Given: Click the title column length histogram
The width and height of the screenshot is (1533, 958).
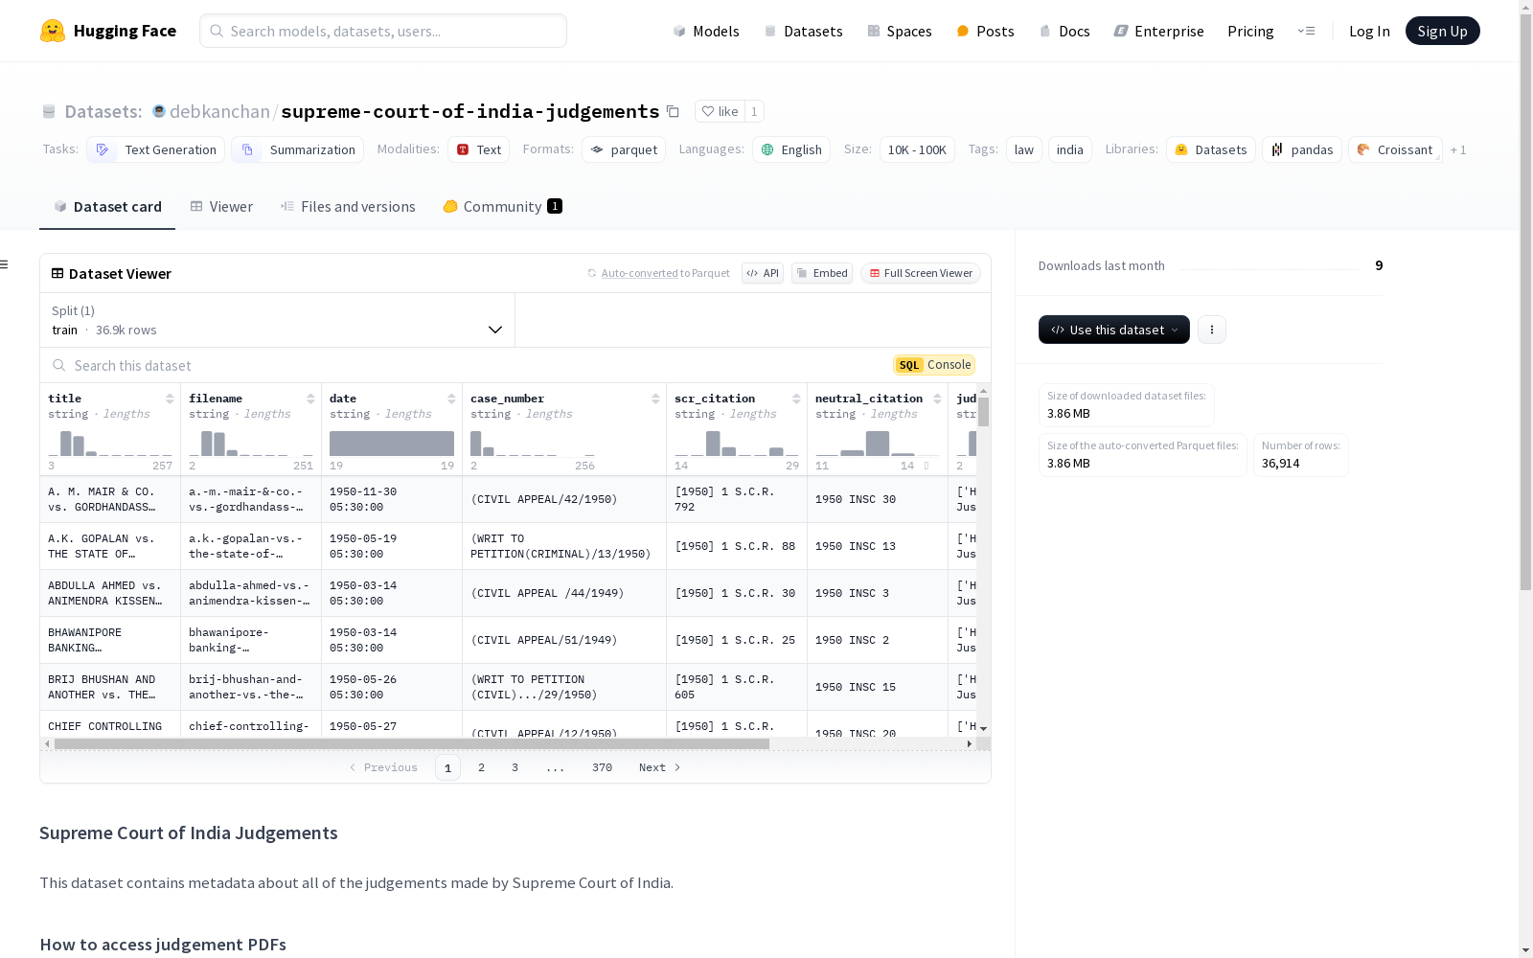Looking at the screenshot, I should [x=110, y=443].
